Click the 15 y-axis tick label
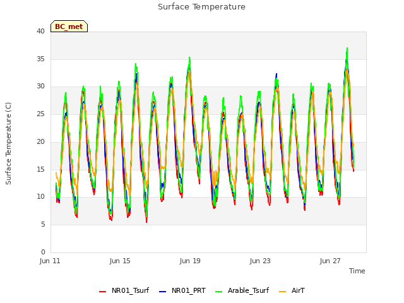The width and height of the screenshot is (404, 303). click(40, 169)
